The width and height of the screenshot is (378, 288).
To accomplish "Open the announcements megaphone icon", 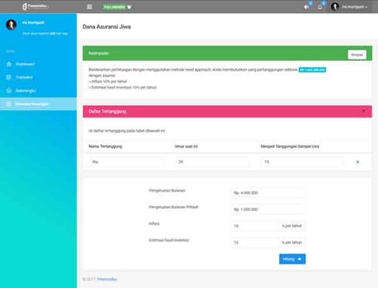I will click(x=307, y=7).
